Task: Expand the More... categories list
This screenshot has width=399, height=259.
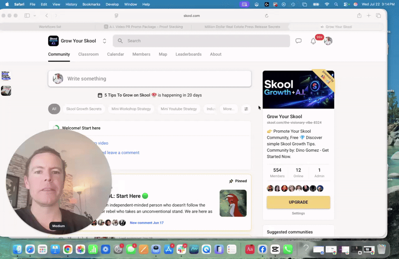Action: coord(229,109)
